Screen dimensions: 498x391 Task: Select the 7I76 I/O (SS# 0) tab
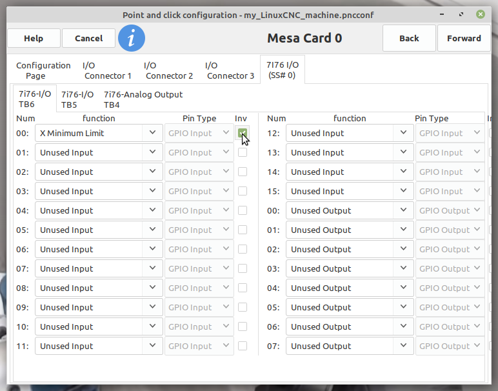283,70
